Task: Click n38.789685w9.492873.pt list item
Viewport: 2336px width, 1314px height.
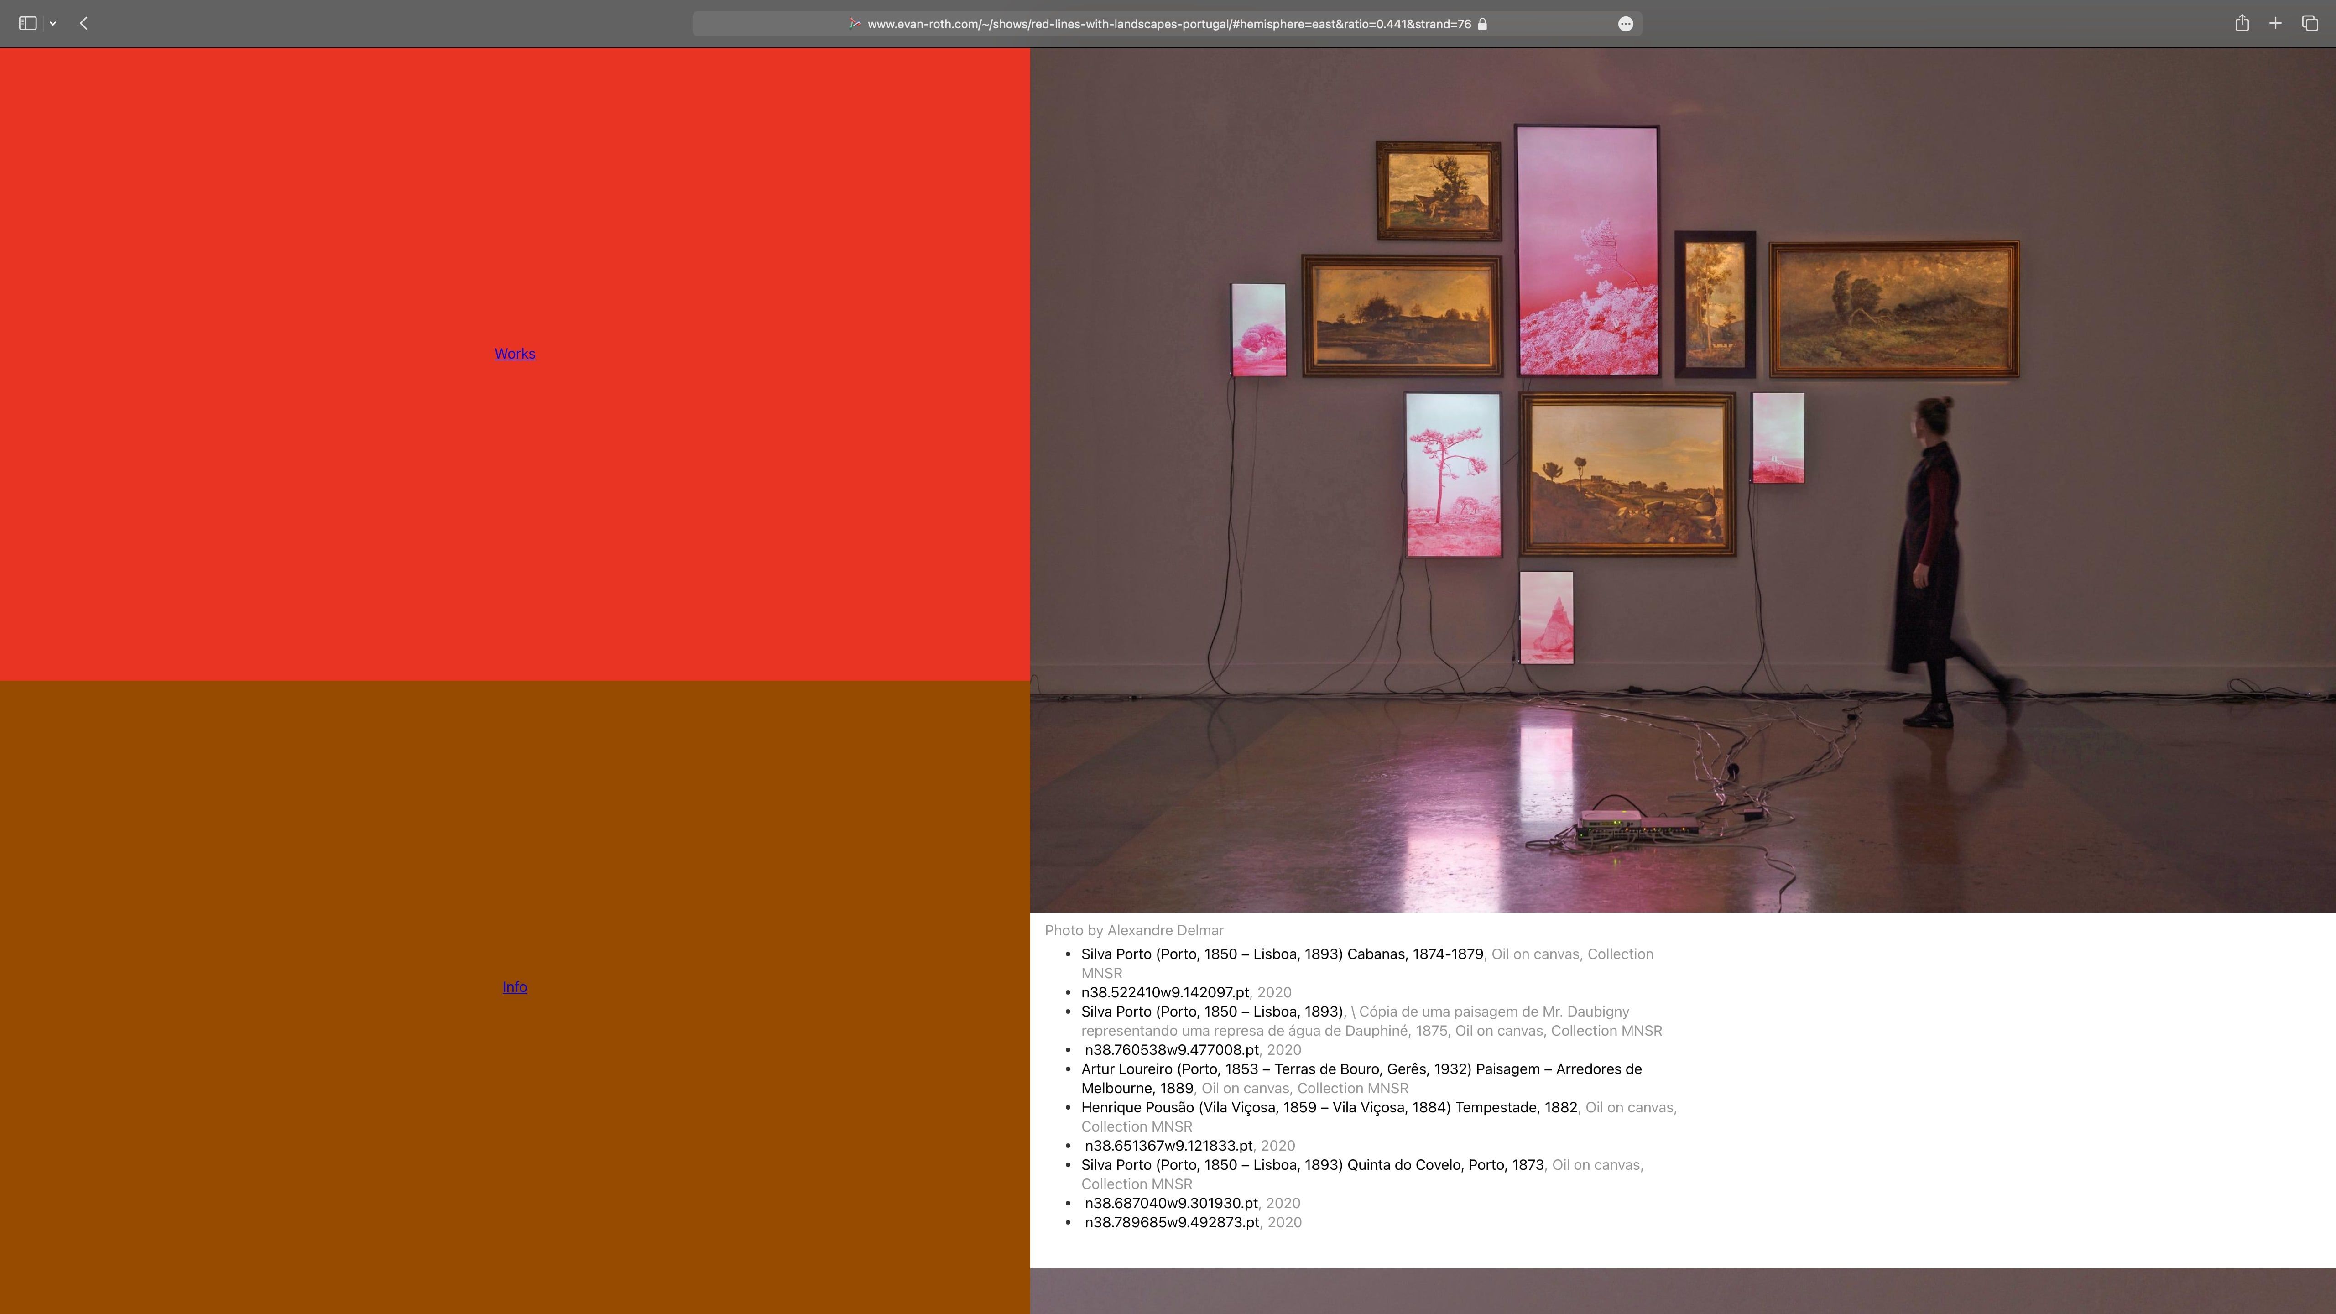Action: [x=1172, y=1222]
